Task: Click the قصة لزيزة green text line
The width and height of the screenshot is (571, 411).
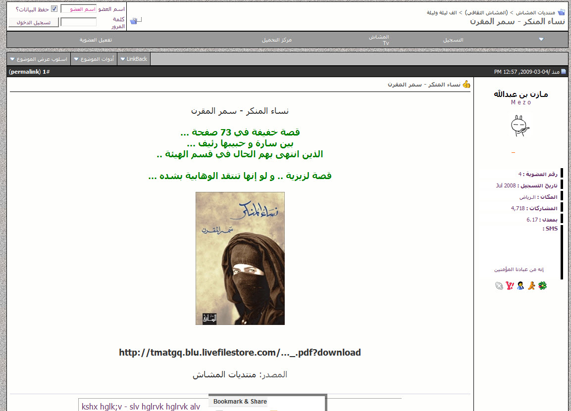Action: [240, 176]
